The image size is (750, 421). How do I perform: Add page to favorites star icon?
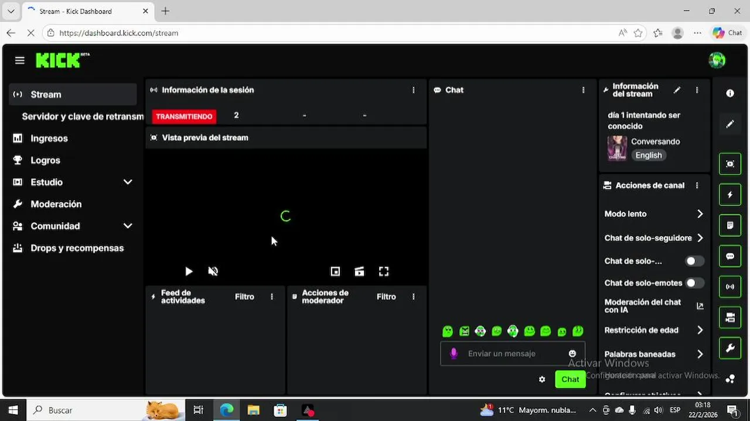click(x=638, y=33)
